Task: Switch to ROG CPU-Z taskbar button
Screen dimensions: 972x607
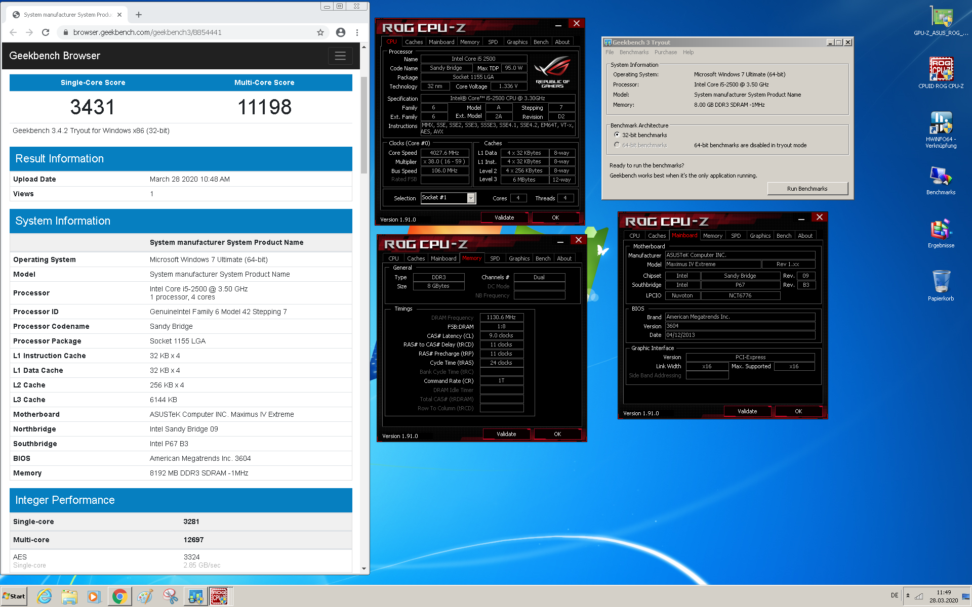Action: tap(220, 596)
